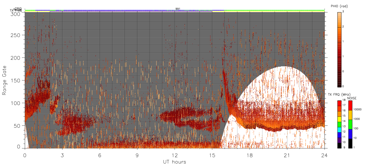Click the '991' label at the top

178,9
